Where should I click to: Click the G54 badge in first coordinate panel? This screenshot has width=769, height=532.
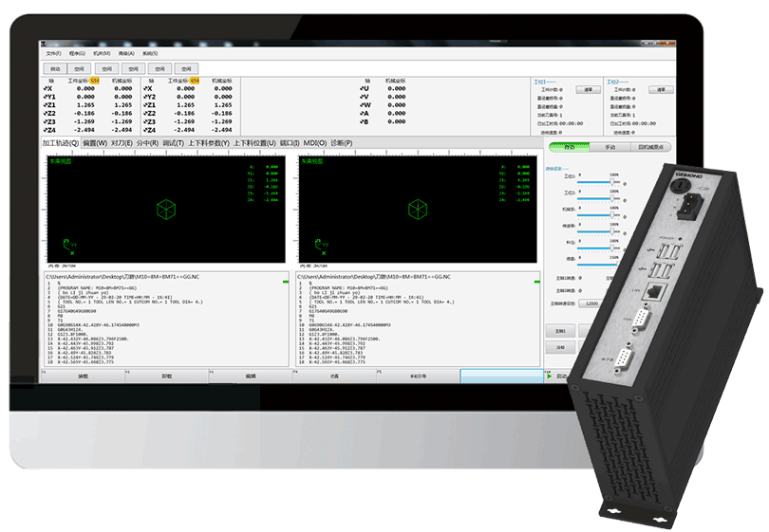click(x=94, y=81)
